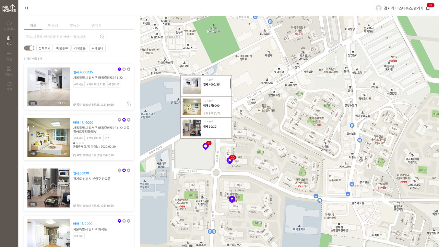The width and height of the screenshot is (439, 247).
Task: Select the 지도 map sidebar icon
Action: [9, 41]
